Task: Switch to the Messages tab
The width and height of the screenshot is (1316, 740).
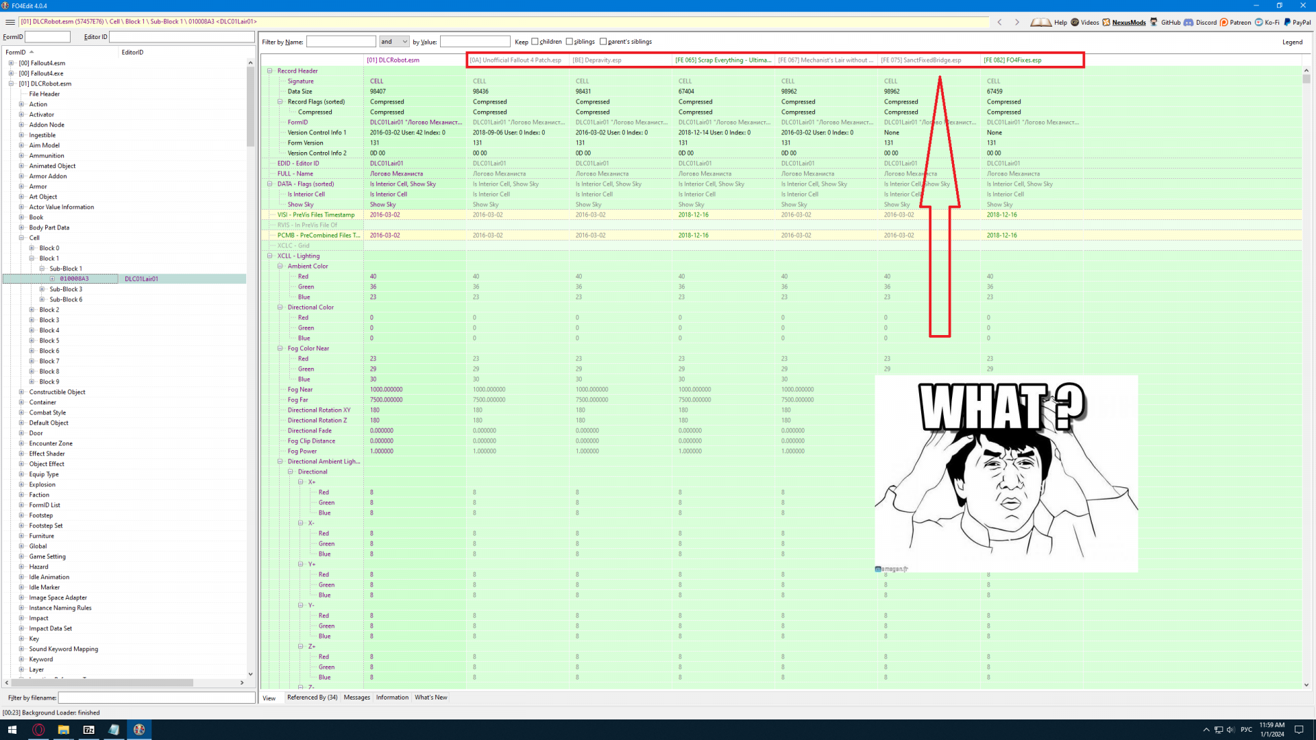Action: pyautogui.click(x=356, y=698)
